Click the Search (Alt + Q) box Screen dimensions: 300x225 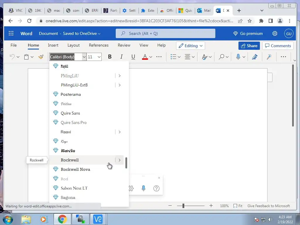165,33
